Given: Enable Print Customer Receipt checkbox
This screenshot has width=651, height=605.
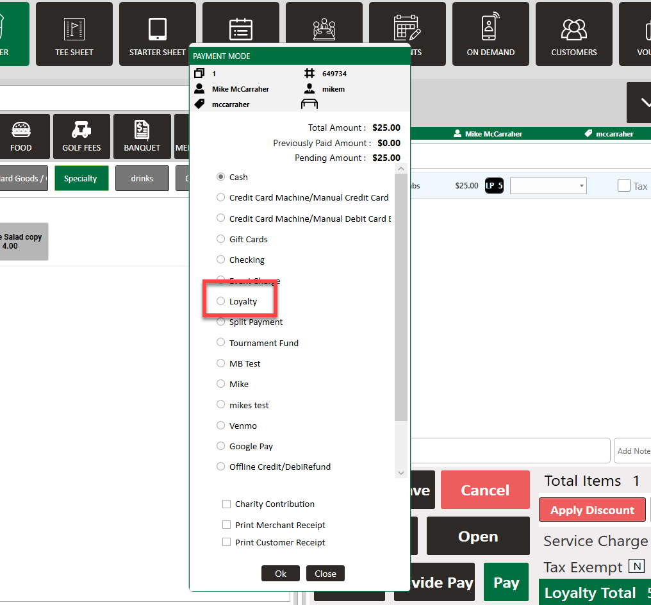Looking at the screenshot, I should click(x=226, y=542).
